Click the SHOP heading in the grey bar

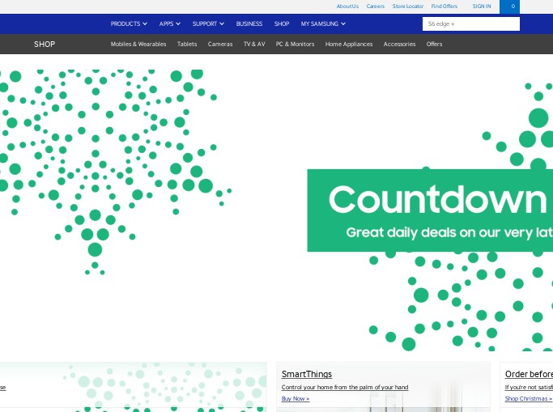coord(45,44)
